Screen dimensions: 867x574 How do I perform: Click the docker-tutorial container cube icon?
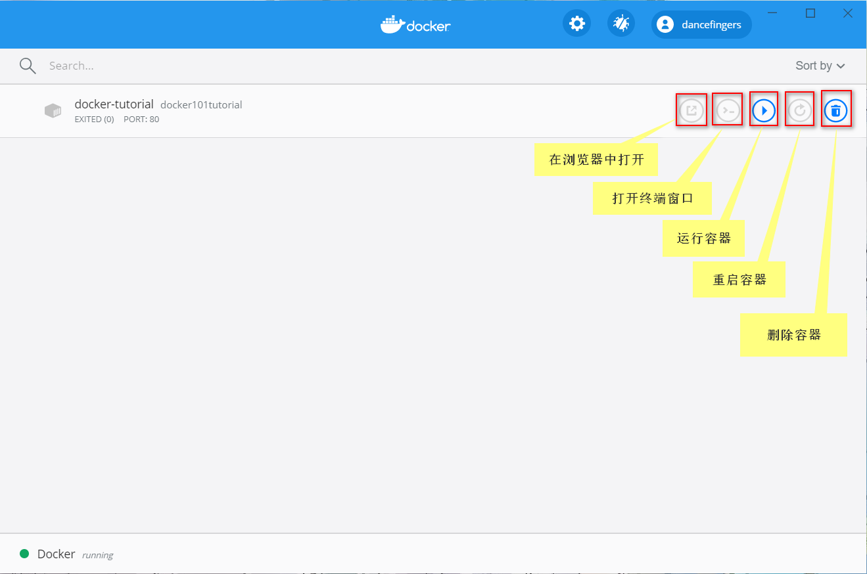53,110
